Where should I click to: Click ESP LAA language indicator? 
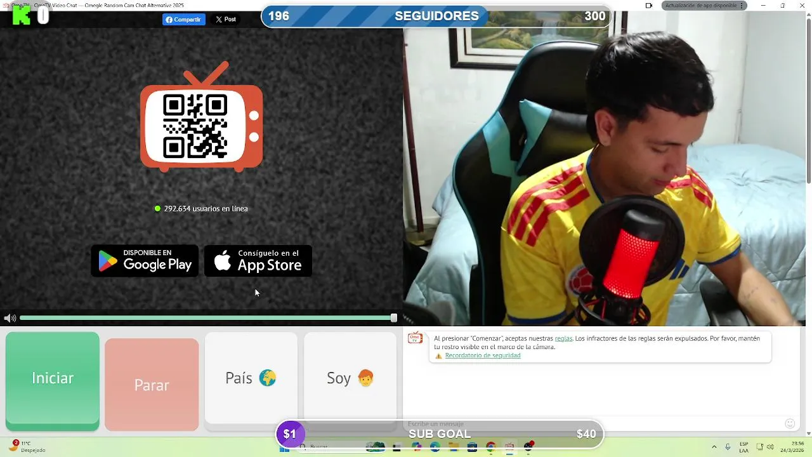(743, 447)
